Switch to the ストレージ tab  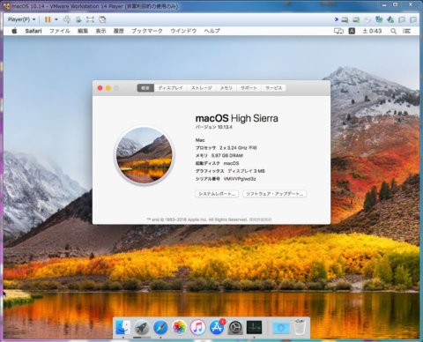click(202, 88)
